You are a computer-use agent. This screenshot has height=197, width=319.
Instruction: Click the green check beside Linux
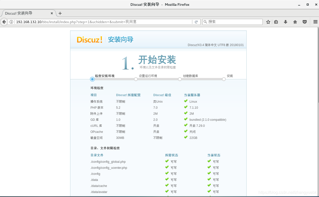tap(186, 101)
